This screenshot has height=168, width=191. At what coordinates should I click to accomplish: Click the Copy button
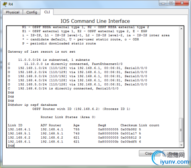point(149,153)
